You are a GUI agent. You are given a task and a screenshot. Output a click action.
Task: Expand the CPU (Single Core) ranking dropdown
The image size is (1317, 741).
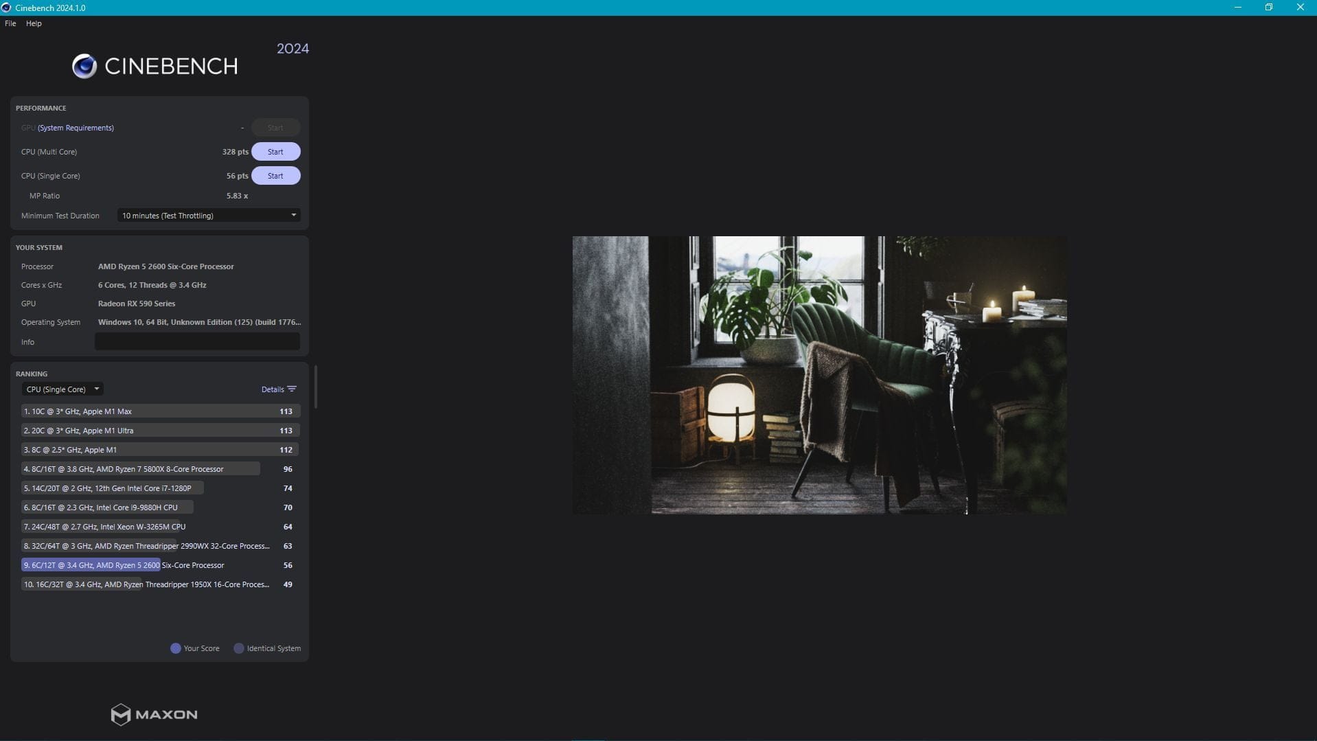pyautogui.click(x=62, y=389)
